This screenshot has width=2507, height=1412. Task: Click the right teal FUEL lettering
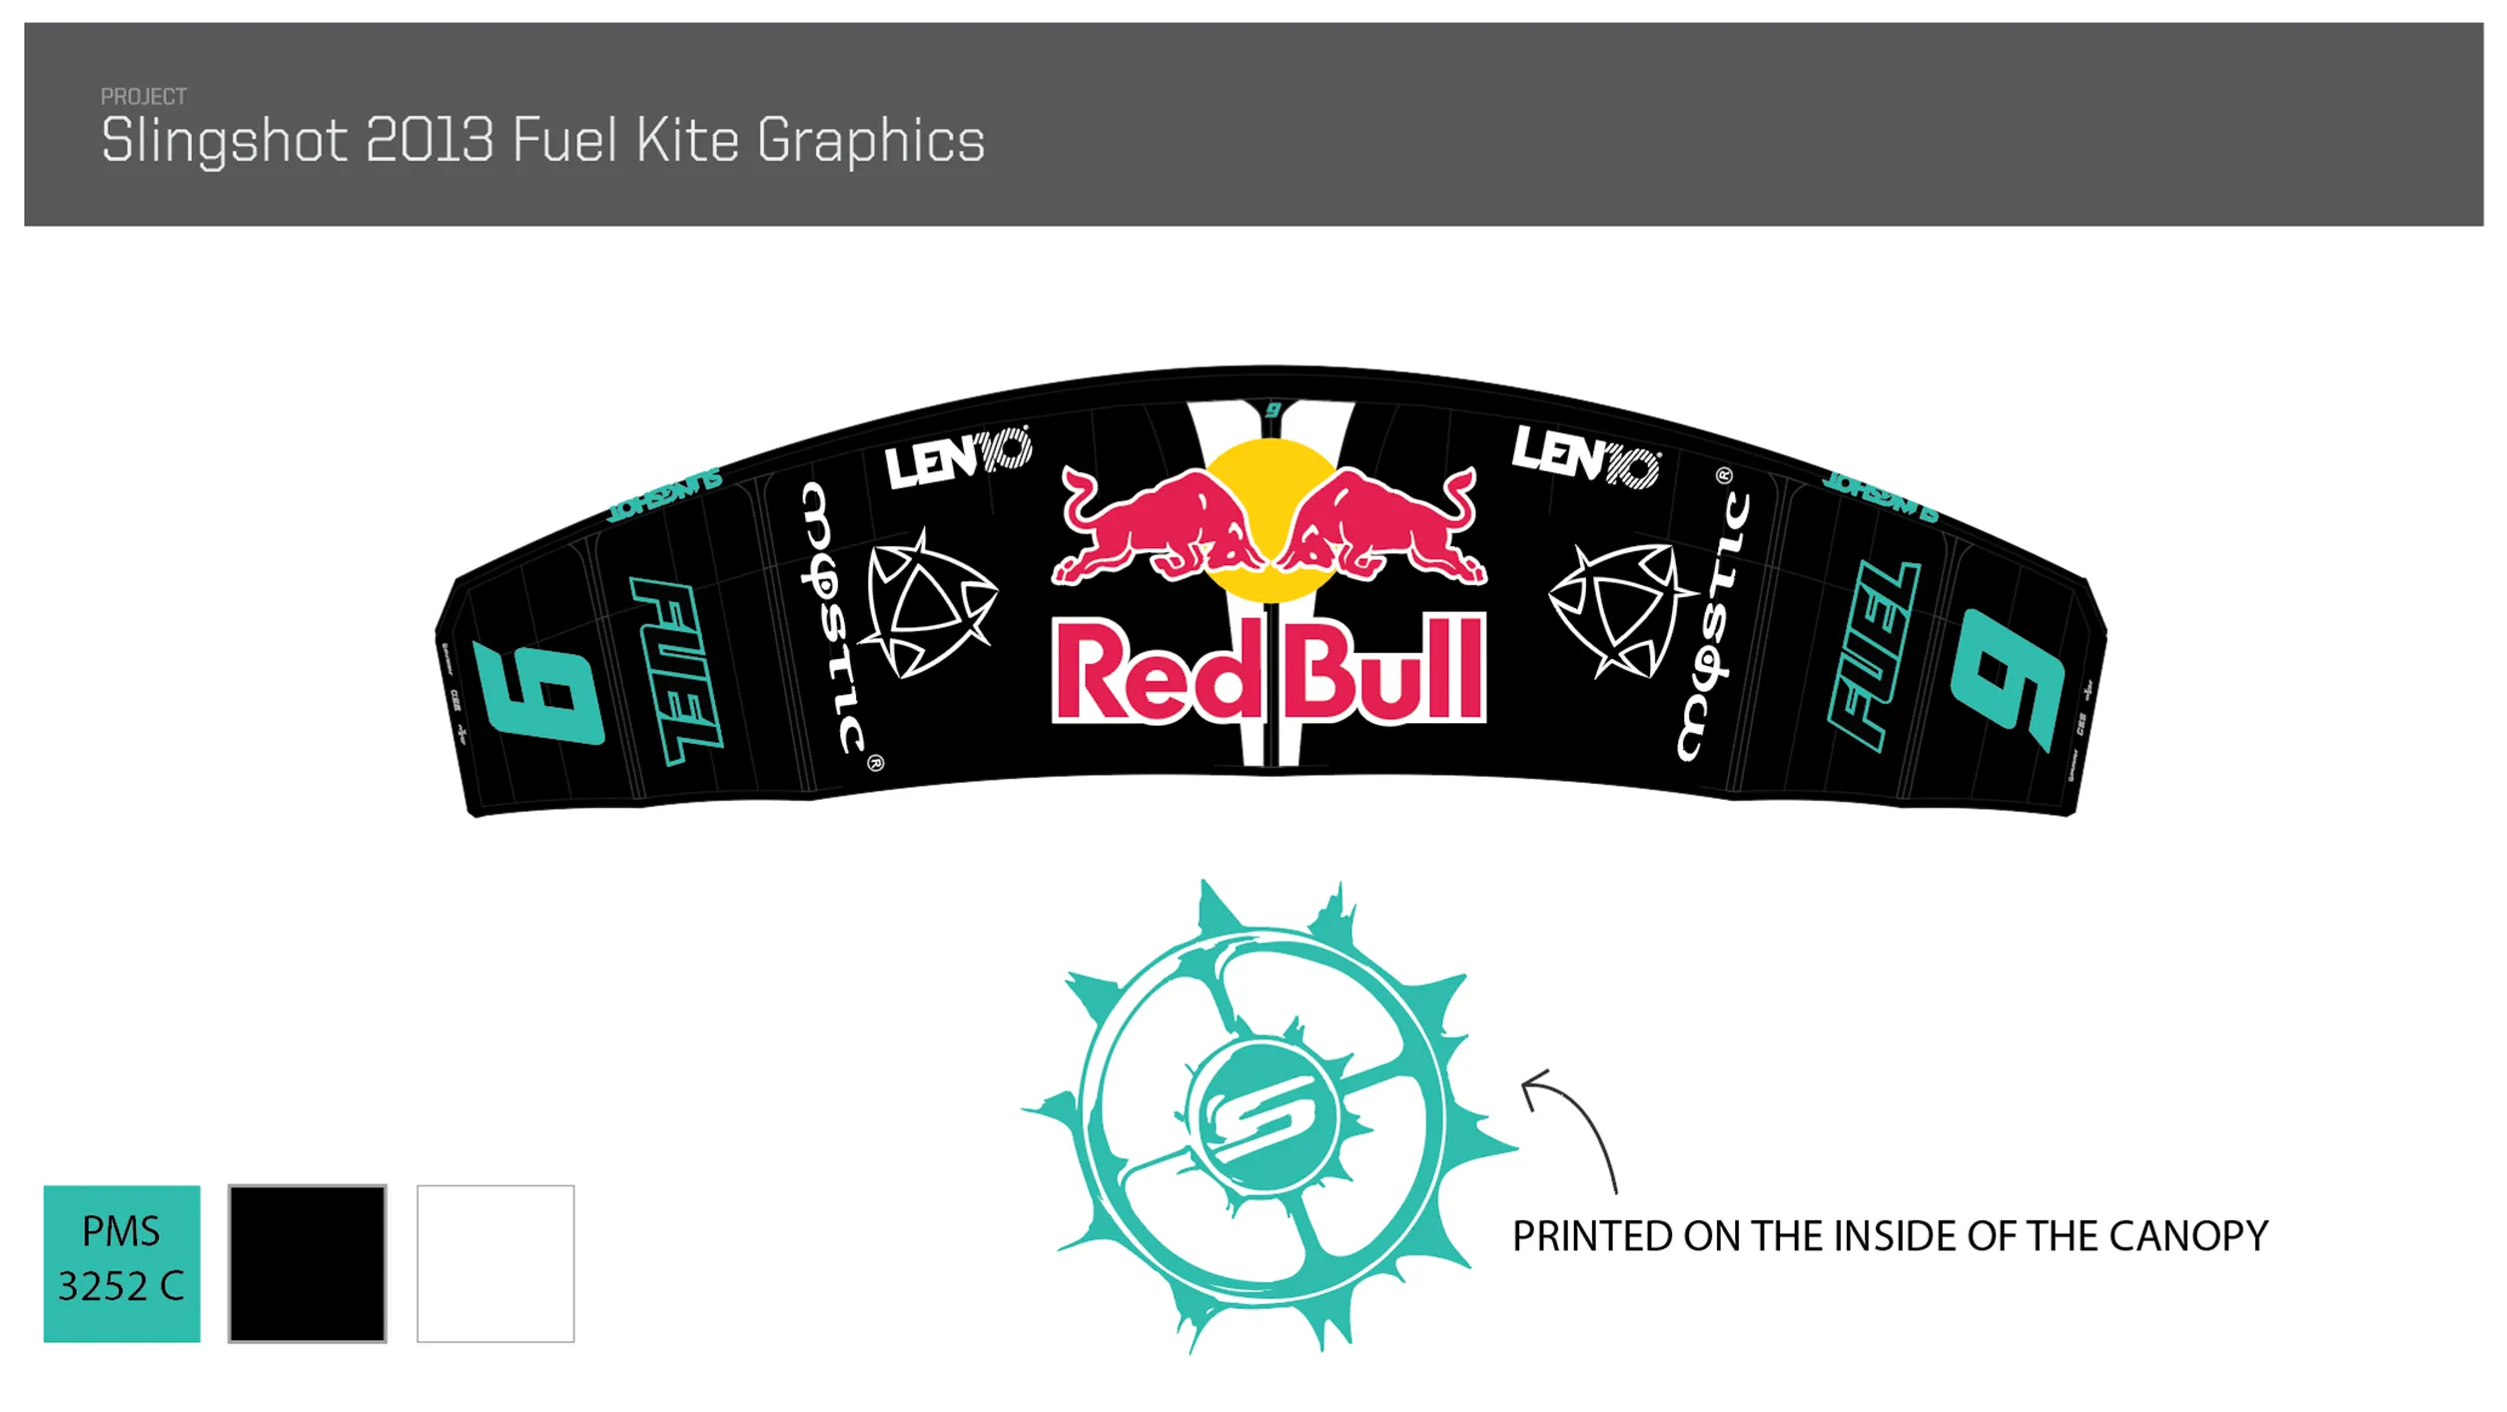point(1874,655)
